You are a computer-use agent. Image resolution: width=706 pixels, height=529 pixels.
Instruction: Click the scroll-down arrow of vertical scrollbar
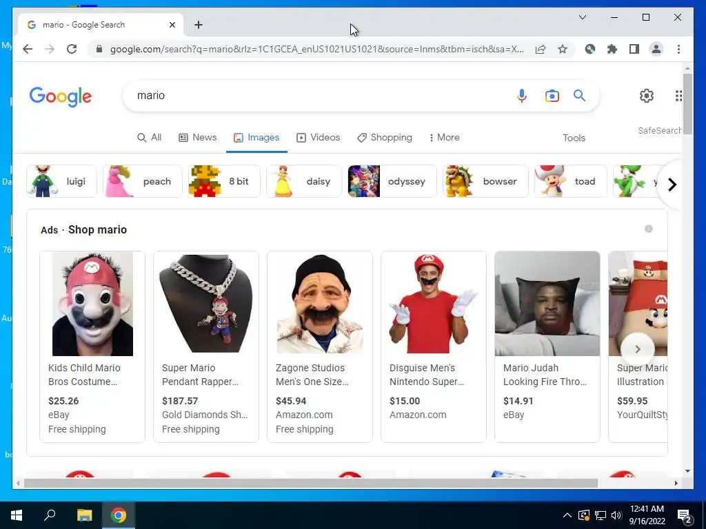pyautogui.click(x=687, y=471)
